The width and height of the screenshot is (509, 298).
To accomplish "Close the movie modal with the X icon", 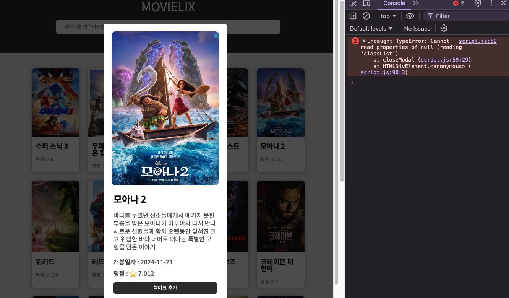I will click(216, 36).
